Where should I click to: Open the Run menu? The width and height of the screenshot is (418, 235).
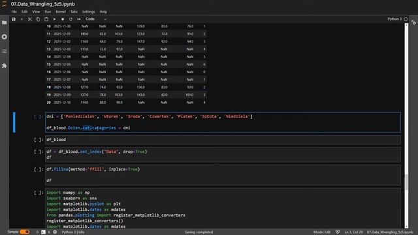[x=48, y=12]
